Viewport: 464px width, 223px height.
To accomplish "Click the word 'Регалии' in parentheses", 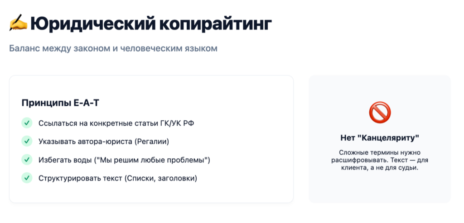I will (x=151, y=142).
